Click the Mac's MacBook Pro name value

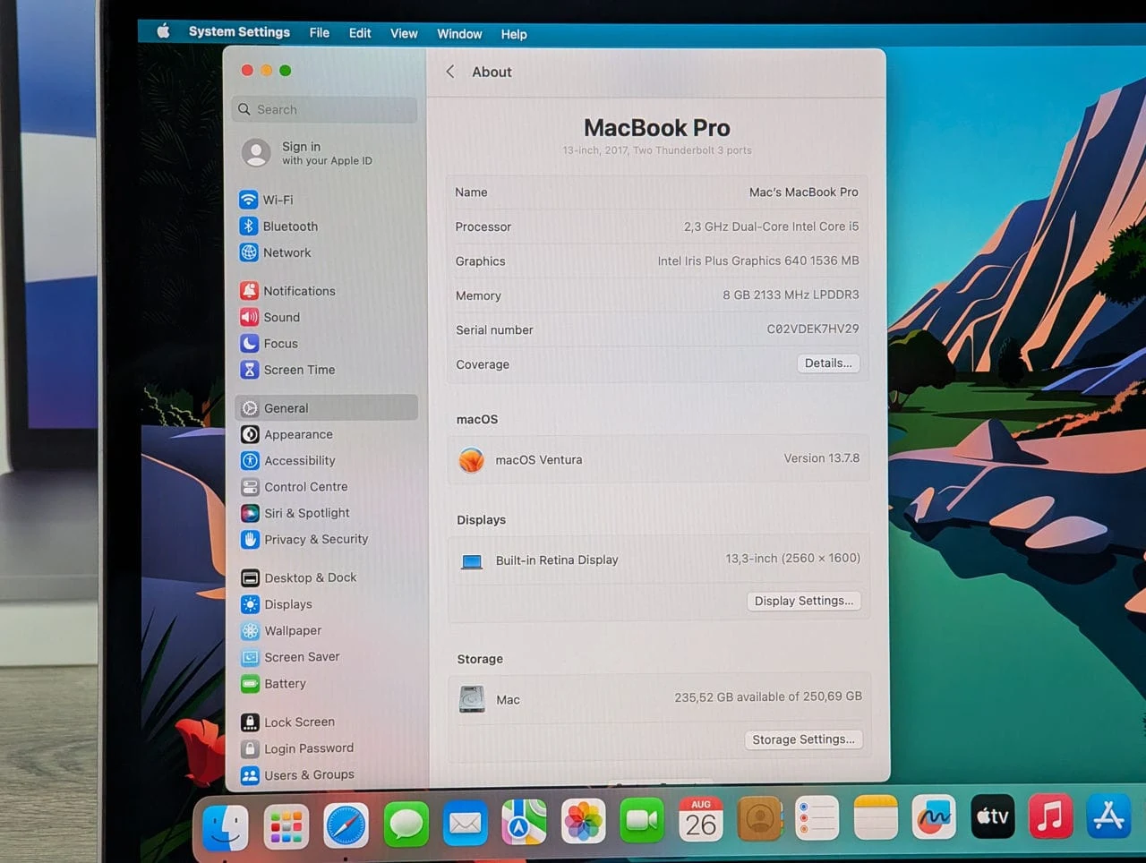(803, 192)
